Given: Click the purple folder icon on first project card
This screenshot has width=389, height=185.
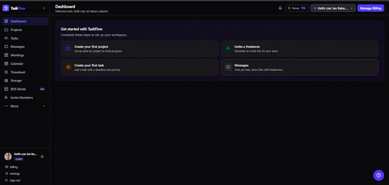Looking at the screenshot, I should [x=68, y=49].
